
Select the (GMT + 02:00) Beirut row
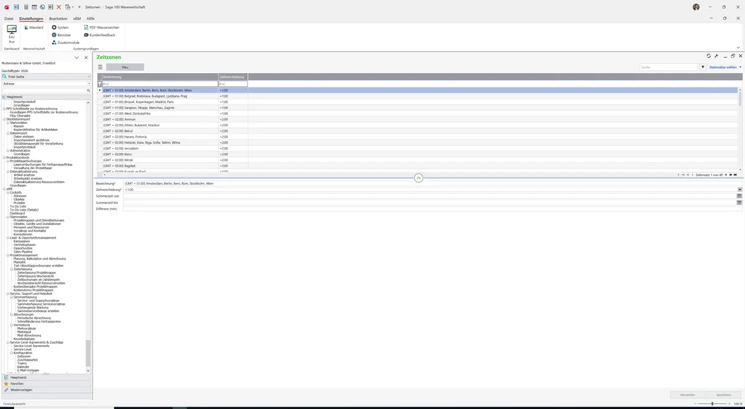click(x=417, y=131)
